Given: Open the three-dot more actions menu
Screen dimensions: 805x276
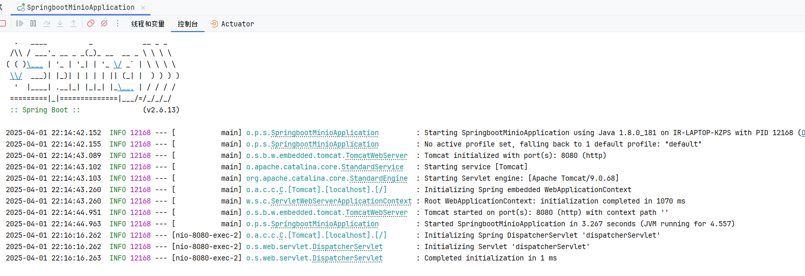Looking at the screenshot, I should tap(118, 23).
